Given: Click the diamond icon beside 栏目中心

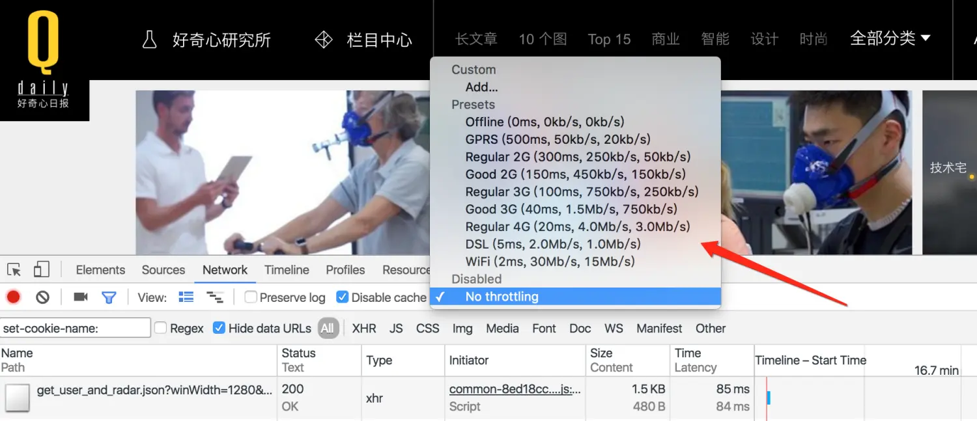Looking at the screenshot, I should [324, 40].
